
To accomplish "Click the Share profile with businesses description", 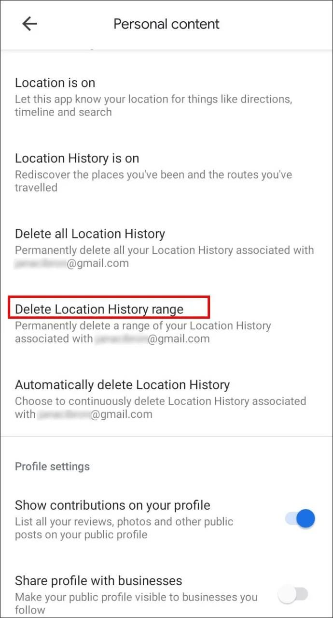I will coord(137,603).
